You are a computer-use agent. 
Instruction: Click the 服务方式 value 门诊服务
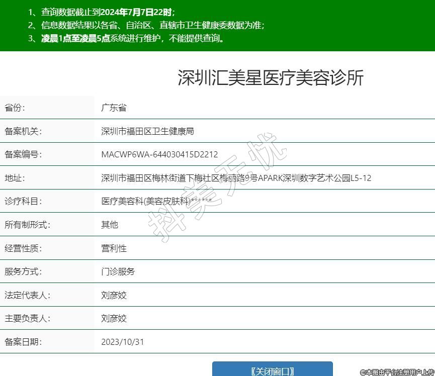118,271
